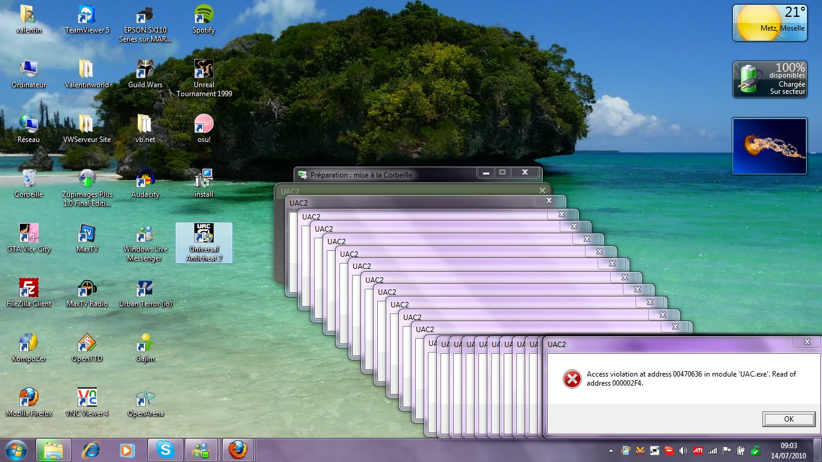This screenshot has height=462, width=822.
Task: Launch Zupimages Plus 1.0 Final Edition
Action: [x=87, y=188]
